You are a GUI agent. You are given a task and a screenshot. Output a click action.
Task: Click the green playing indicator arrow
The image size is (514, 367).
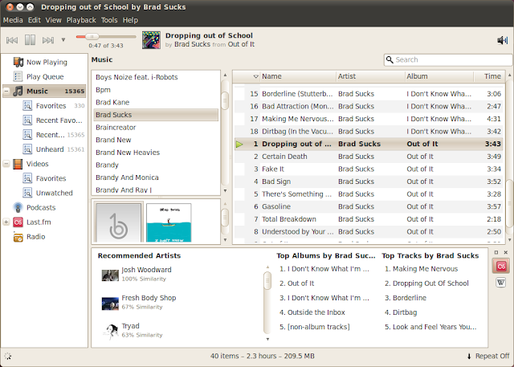pos(239,145)
